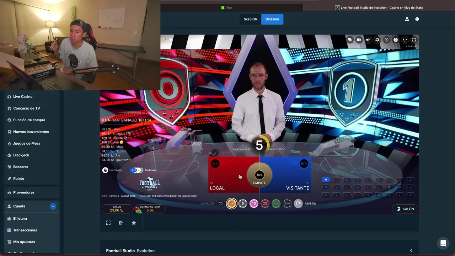The height and width of the screenshot is (256, 455).
Task: Unmute the game sound speaker icon
Action: (368, 40)
